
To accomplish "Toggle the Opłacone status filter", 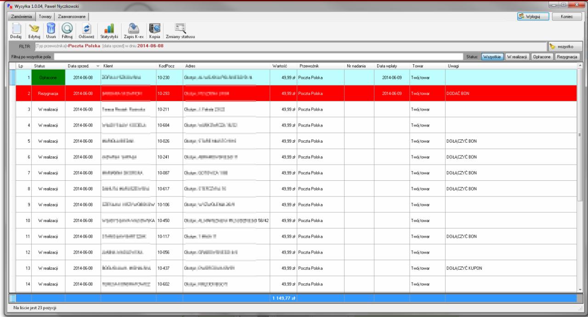I will click(542, 56).
